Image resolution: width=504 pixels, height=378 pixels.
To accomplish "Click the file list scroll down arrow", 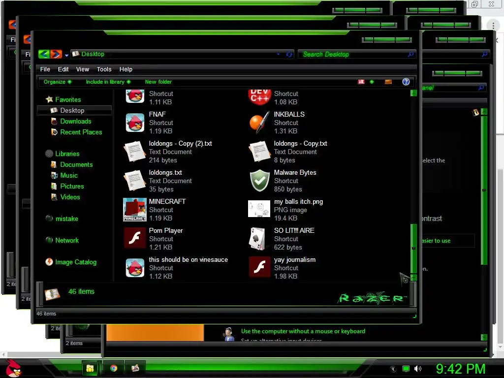I will [x=413, y=278].
